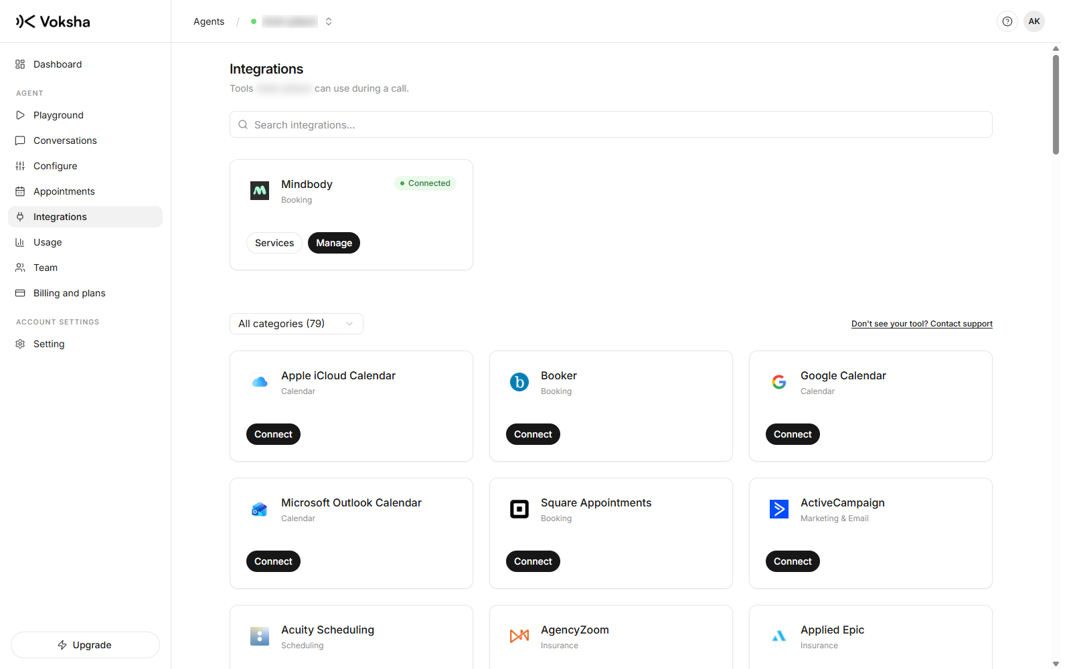Click the Square Appointments logo icon

click(x=519, y=509)
